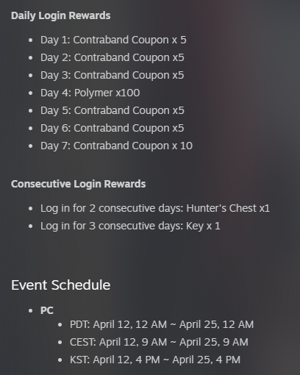The width and height of the screenshot is (300, 375).
Task: Click the Day 6 Contraband Coupon item
Action: pyautogui.click(x=113, y=128)
